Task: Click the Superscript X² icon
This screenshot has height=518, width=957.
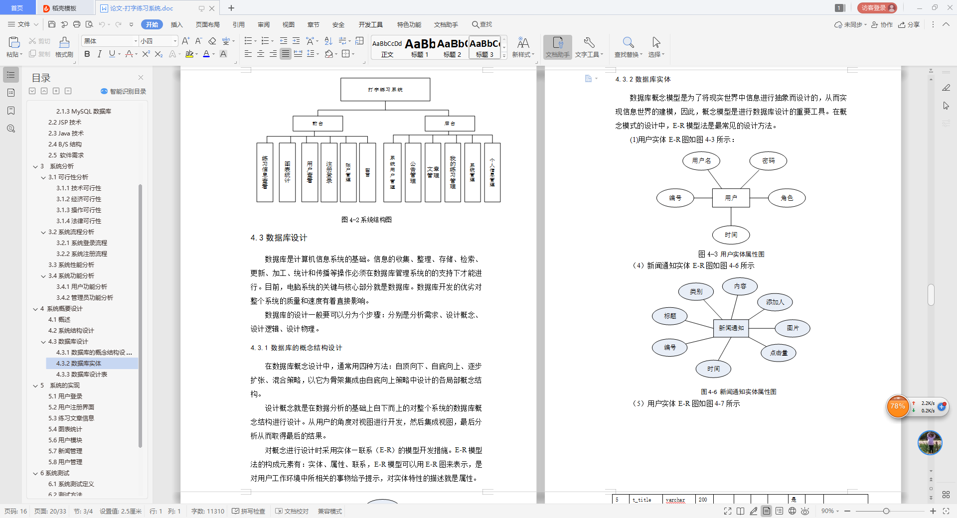Action: [146, 54]
